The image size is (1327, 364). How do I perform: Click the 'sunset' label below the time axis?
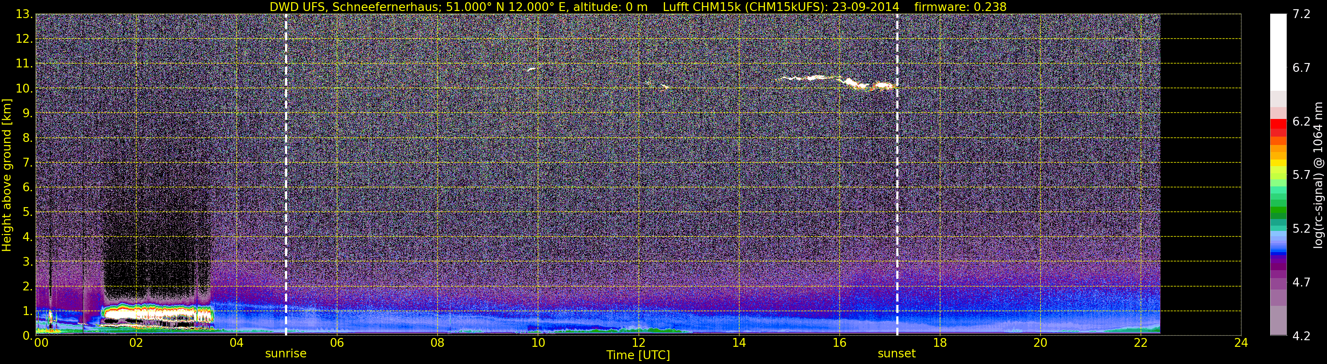[897, 354]
